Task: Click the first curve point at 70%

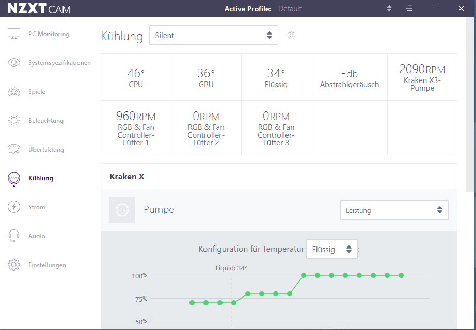Action: 192,303
